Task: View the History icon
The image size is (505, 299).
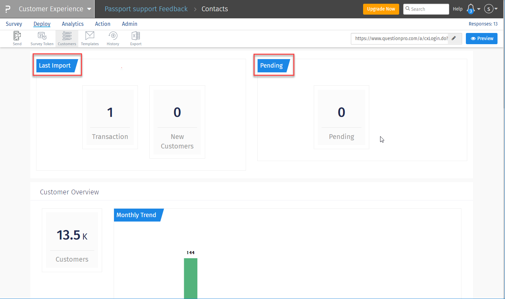Action: pos(113,36)
